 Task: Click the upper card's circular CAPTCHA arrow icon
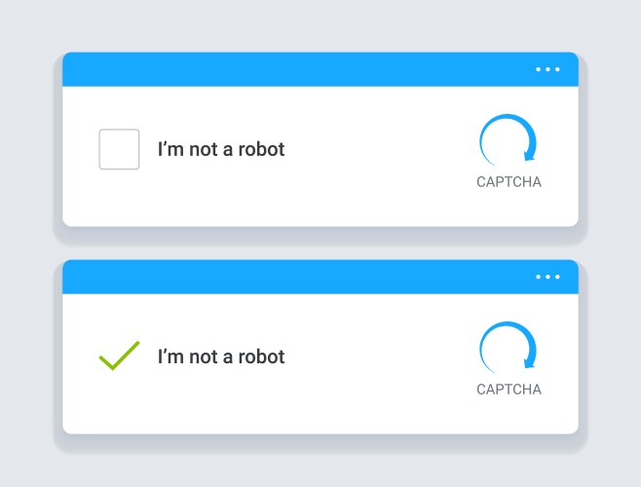[x=508, y=142]
